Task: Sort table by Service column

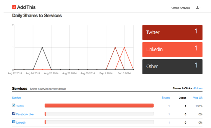Action: [16, 98]
